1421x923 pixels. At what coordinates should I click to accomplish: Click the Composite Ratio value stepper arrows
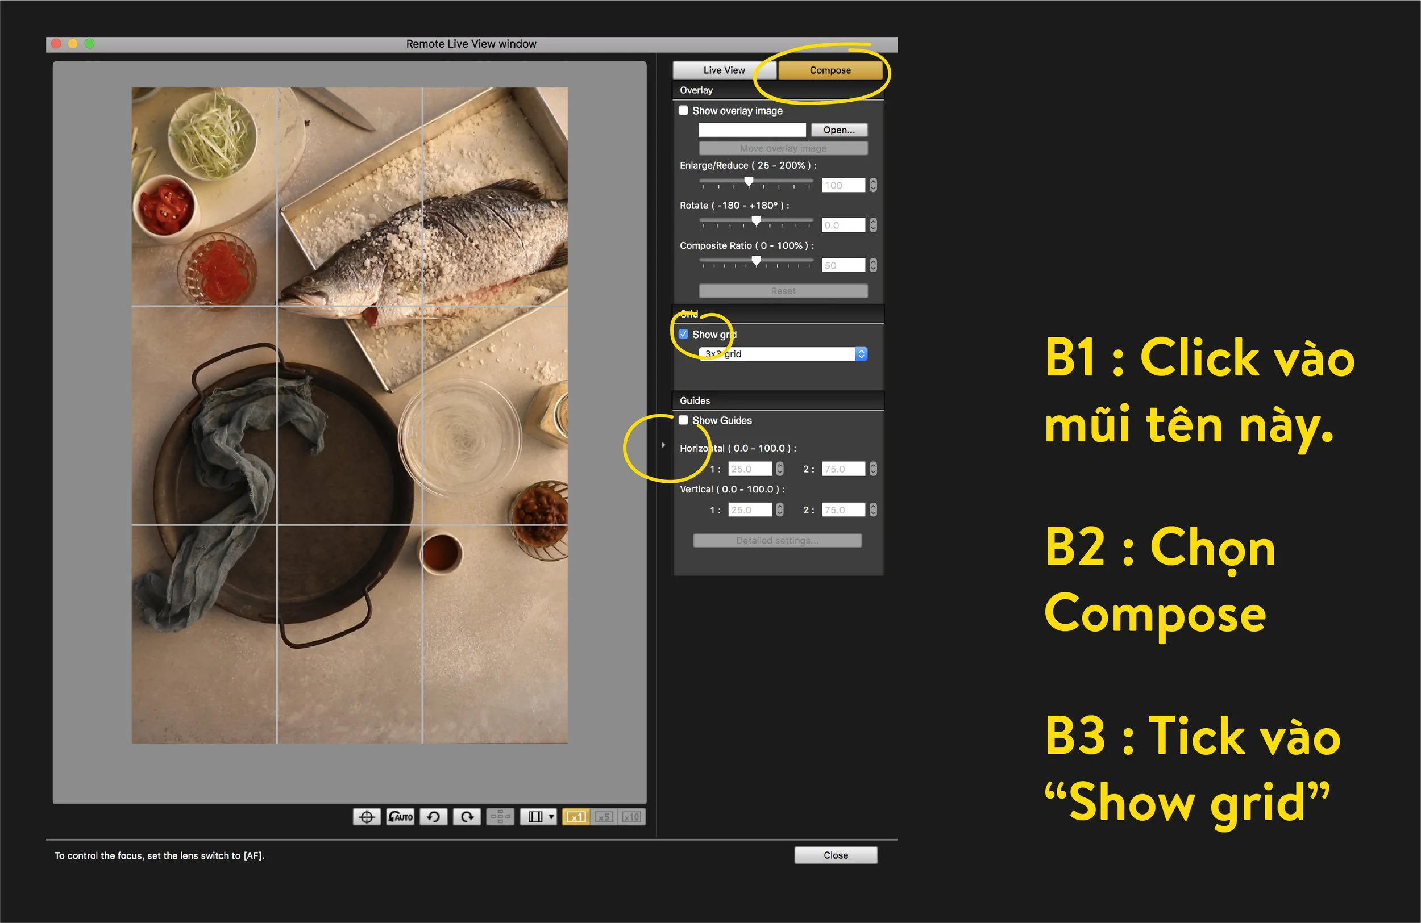[x=874, y=265]
